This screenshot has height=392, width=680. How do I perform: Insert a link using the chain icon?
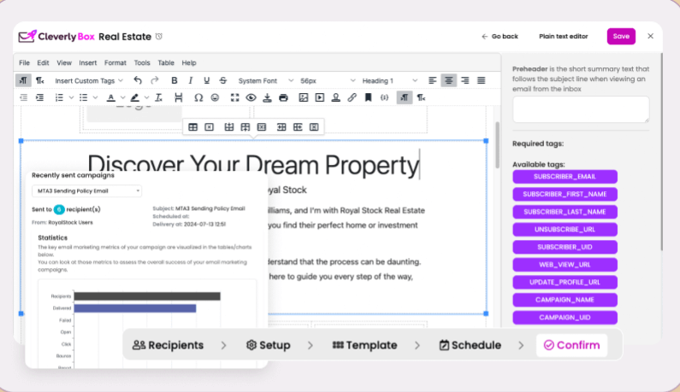pos(352,98)
